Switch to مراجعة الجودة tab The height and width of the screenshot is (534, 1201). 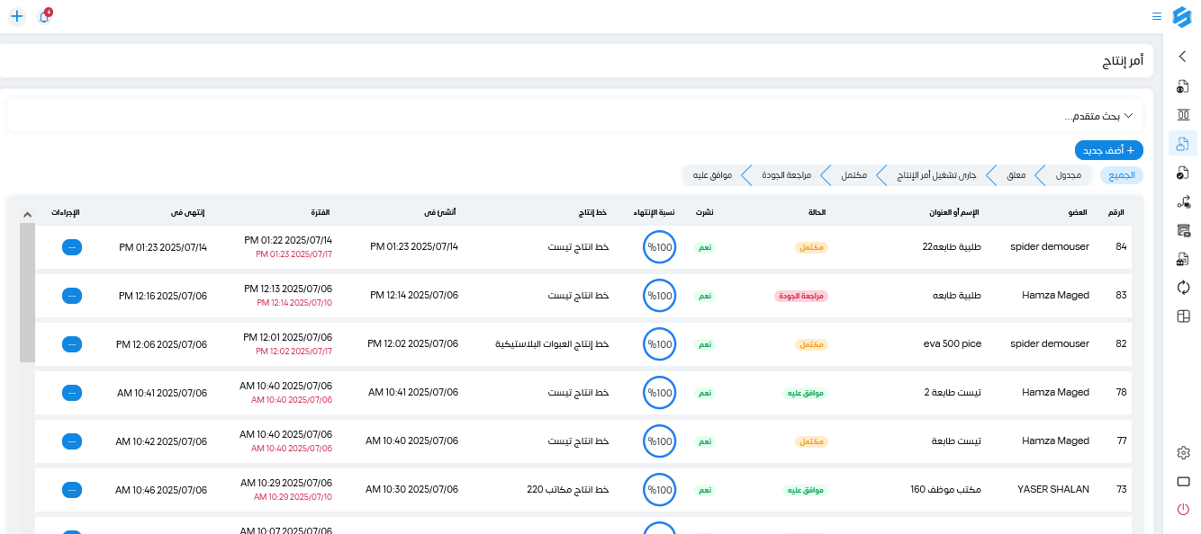pos(787,174)
